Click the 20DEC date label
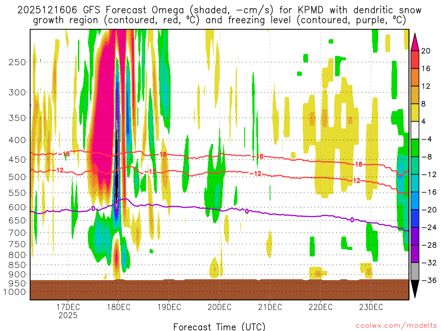Screen dimensions: 441x331 219,307
